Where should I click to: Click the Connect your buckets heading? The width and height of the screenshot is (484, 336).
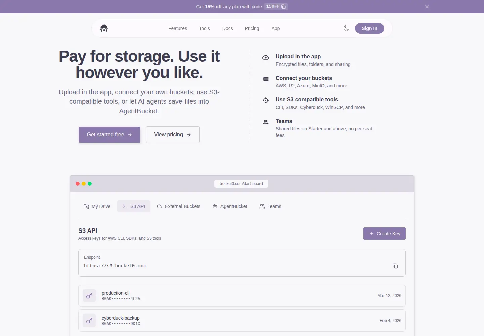304,78
